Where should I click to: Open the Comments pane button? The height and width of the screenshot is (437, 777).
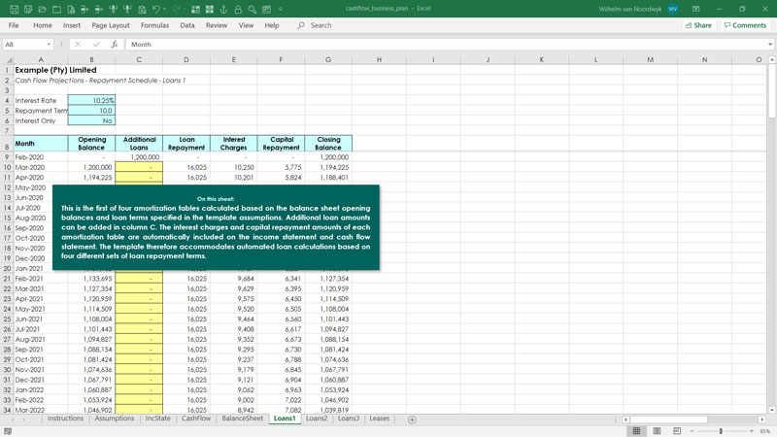pos(745,25)
